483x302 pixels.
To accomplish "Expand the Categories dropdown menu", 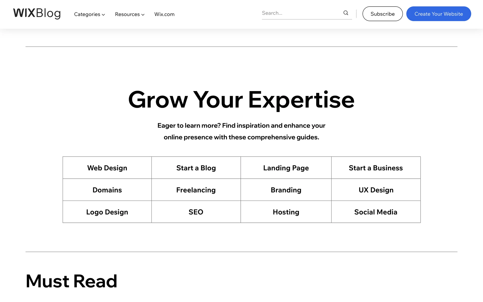I will click(89, 14).
